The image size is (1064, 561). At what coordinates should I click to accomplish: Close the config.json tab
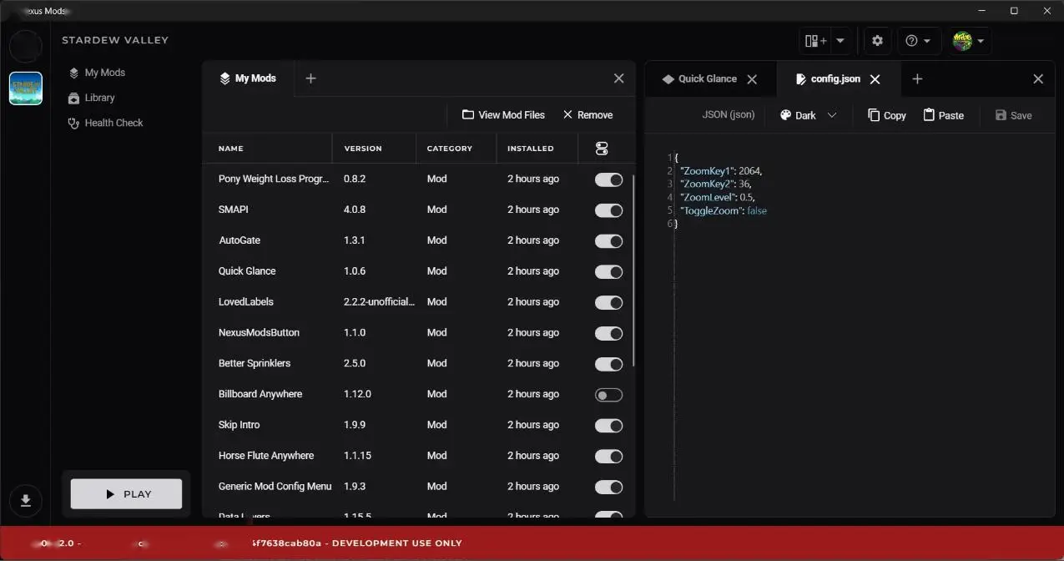tap(875, 79)
